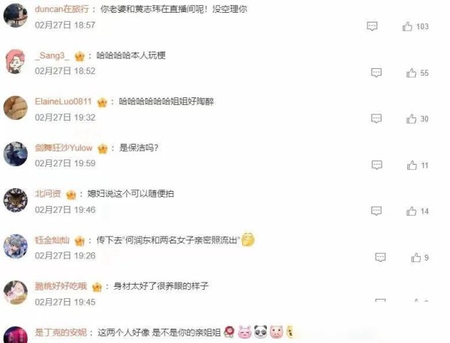Reply to 钰金灿灿's comment via reply icon
Screen dimensions: 450x343
380,258
